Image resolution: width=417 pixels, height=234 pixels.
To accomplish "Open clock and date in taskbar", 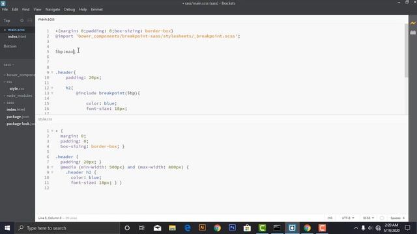I will tap(391, 228).
